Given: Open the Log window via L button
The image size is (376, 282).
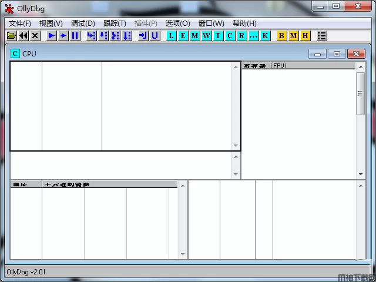Looking at the screenshot, I should tap(171, 36).
